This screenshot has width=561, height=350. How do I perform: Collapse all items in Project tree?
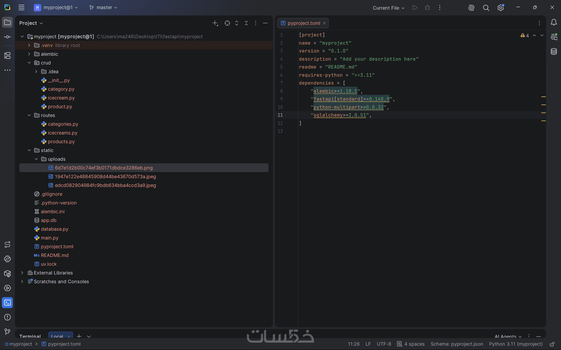coord(246,23)
